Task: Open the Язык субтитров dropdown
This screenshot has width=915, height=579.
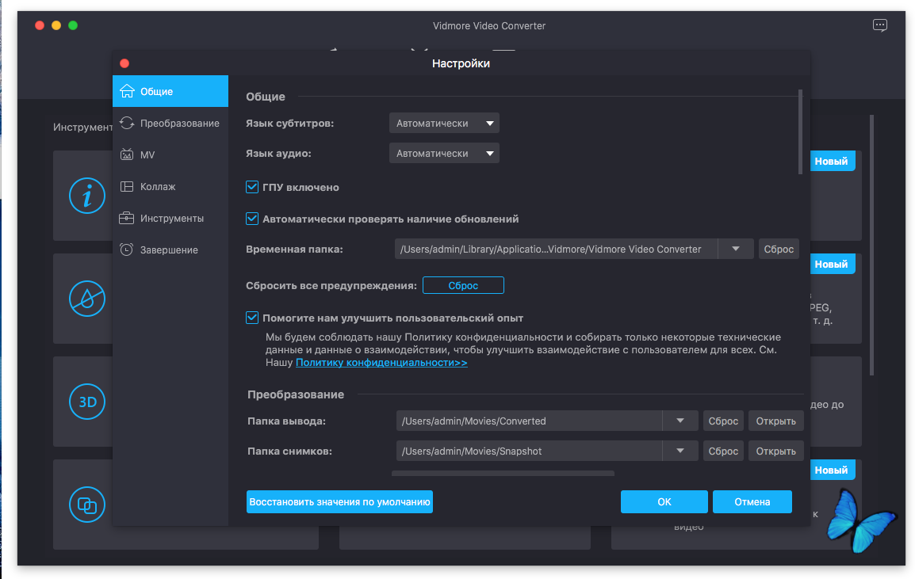Action: coord(444,124)
